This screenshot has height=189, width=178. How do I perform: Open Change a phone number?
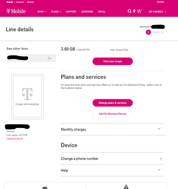coord(113,159)
